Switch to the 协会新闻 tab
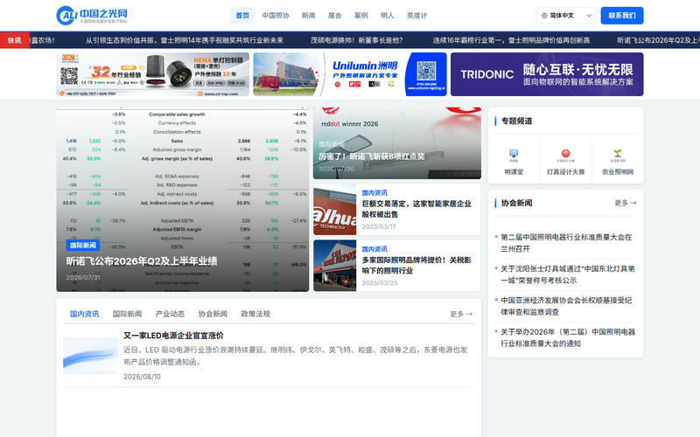Image resolution: width=700 pixels, height=437 pixels. pos(213,314)
